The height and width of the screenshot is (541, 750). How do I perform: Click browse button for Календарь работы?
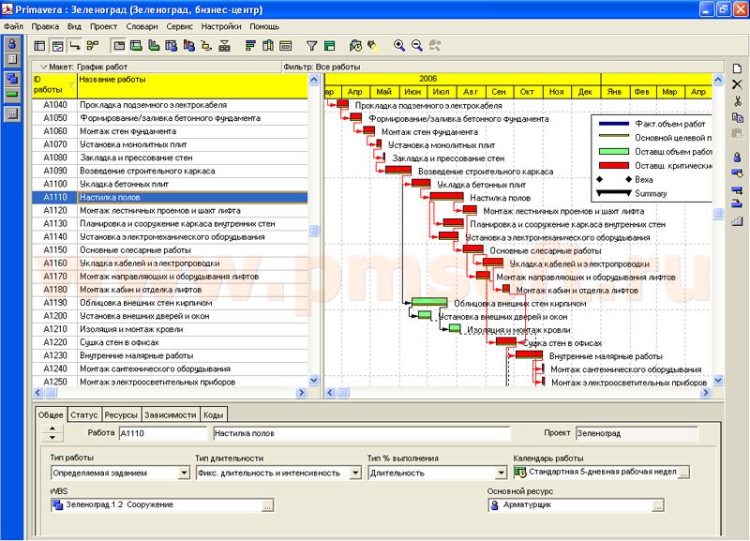click(684, 473)
